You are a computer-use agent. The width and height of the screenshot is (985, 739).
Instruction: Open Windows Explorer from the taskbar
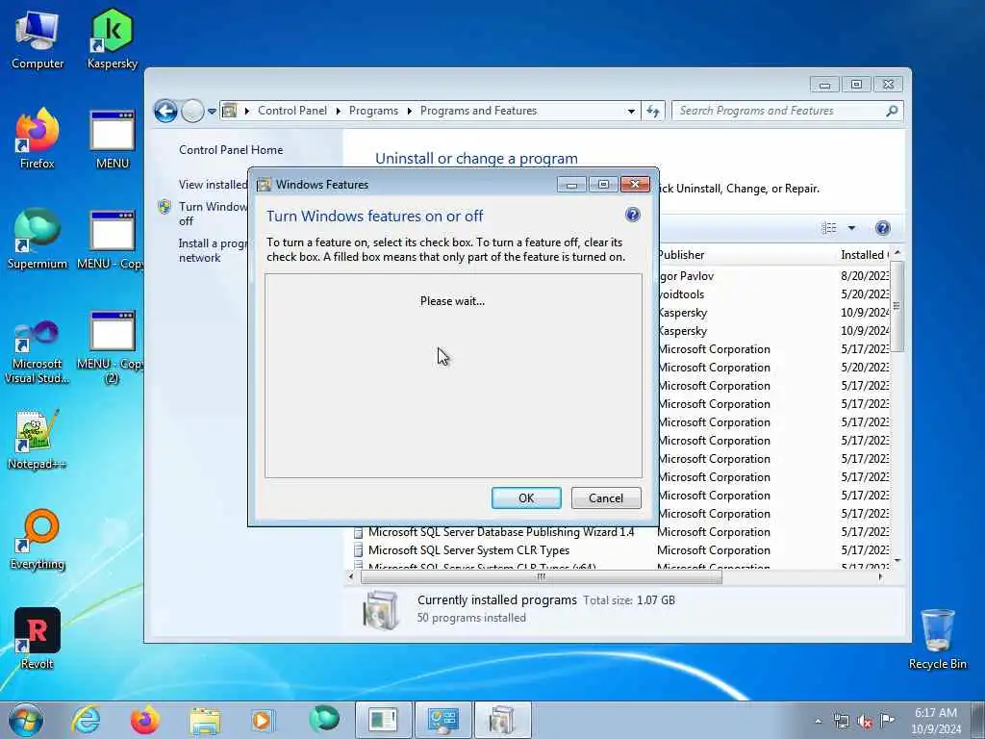point(205,720)
